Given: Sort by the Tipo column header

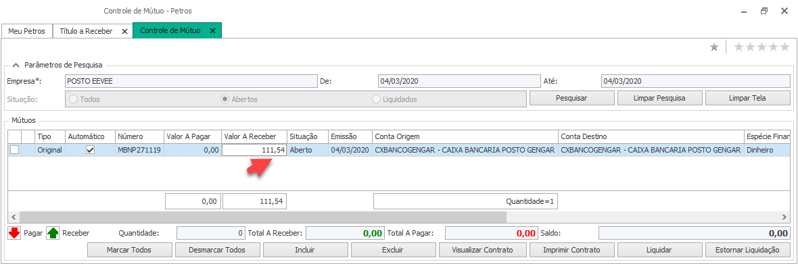Looking at the screenshot, I should [50, 136].
